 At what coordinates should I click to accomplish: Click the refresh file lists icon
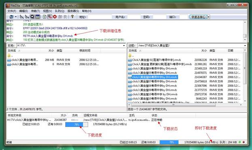pyautogui.click(x=45, y=17)
